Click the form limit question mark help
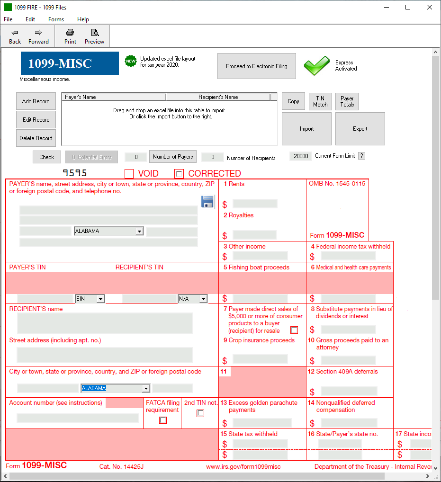The image size is (441, 482). (361, 156)
